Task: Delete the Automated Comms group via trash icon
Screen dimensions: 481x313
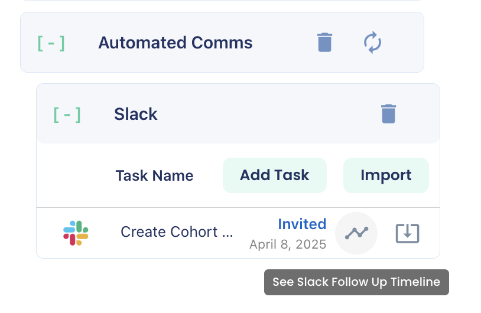Action: click(324, 43)
